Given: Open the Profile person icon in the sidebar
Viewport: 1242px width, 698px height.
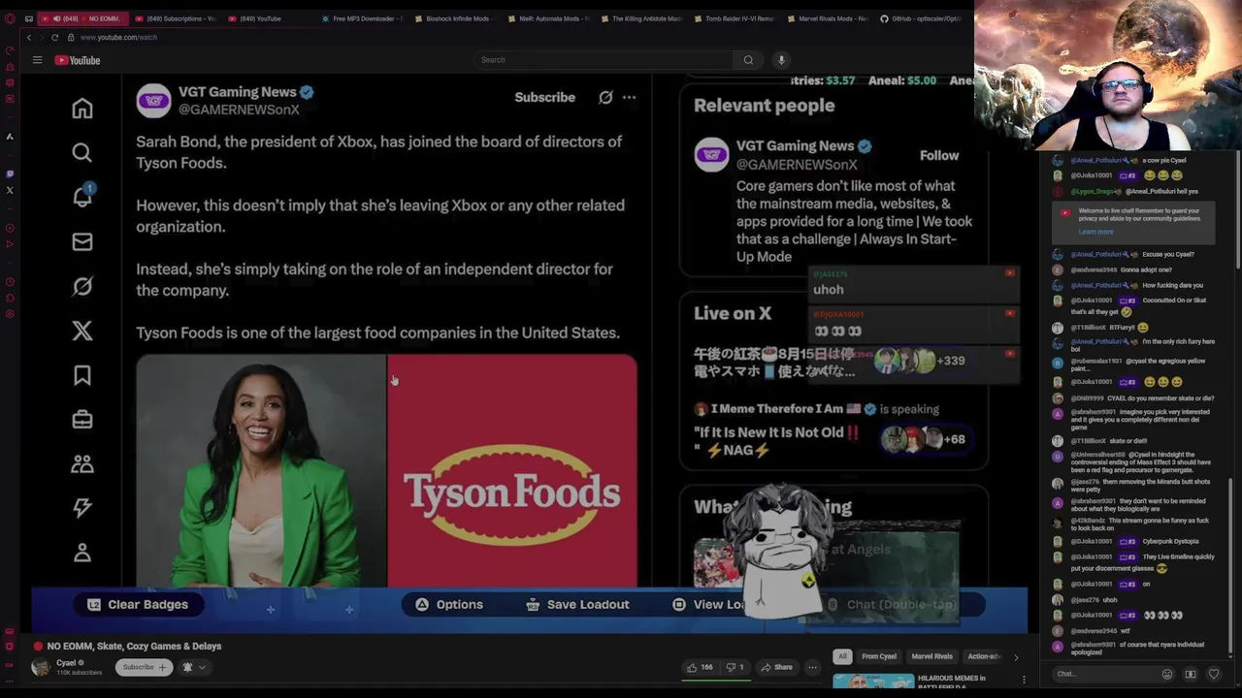Looking at the screenshot, I should pyautogui.click(x=82, y=553).
